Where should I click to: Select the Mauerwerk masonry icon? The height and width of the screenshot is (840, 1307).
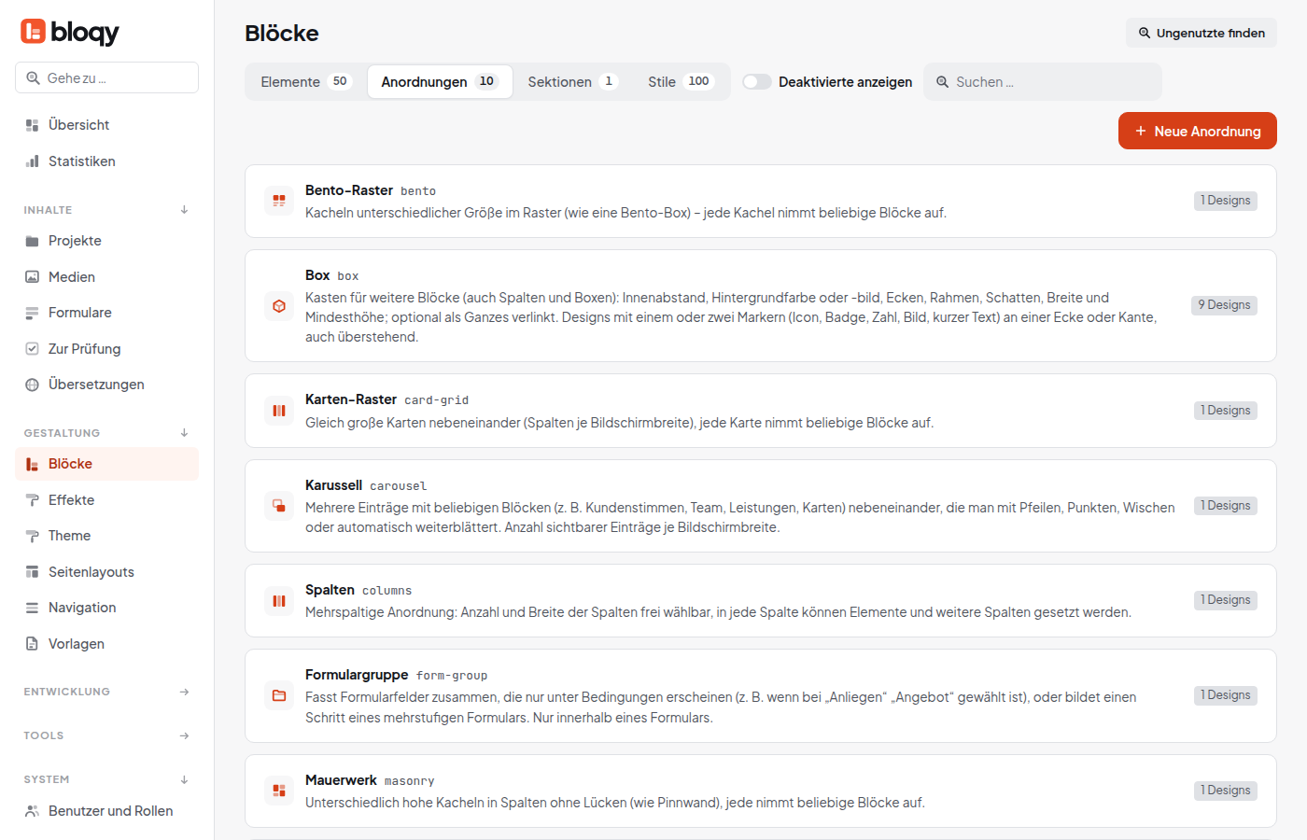[279, 791]
